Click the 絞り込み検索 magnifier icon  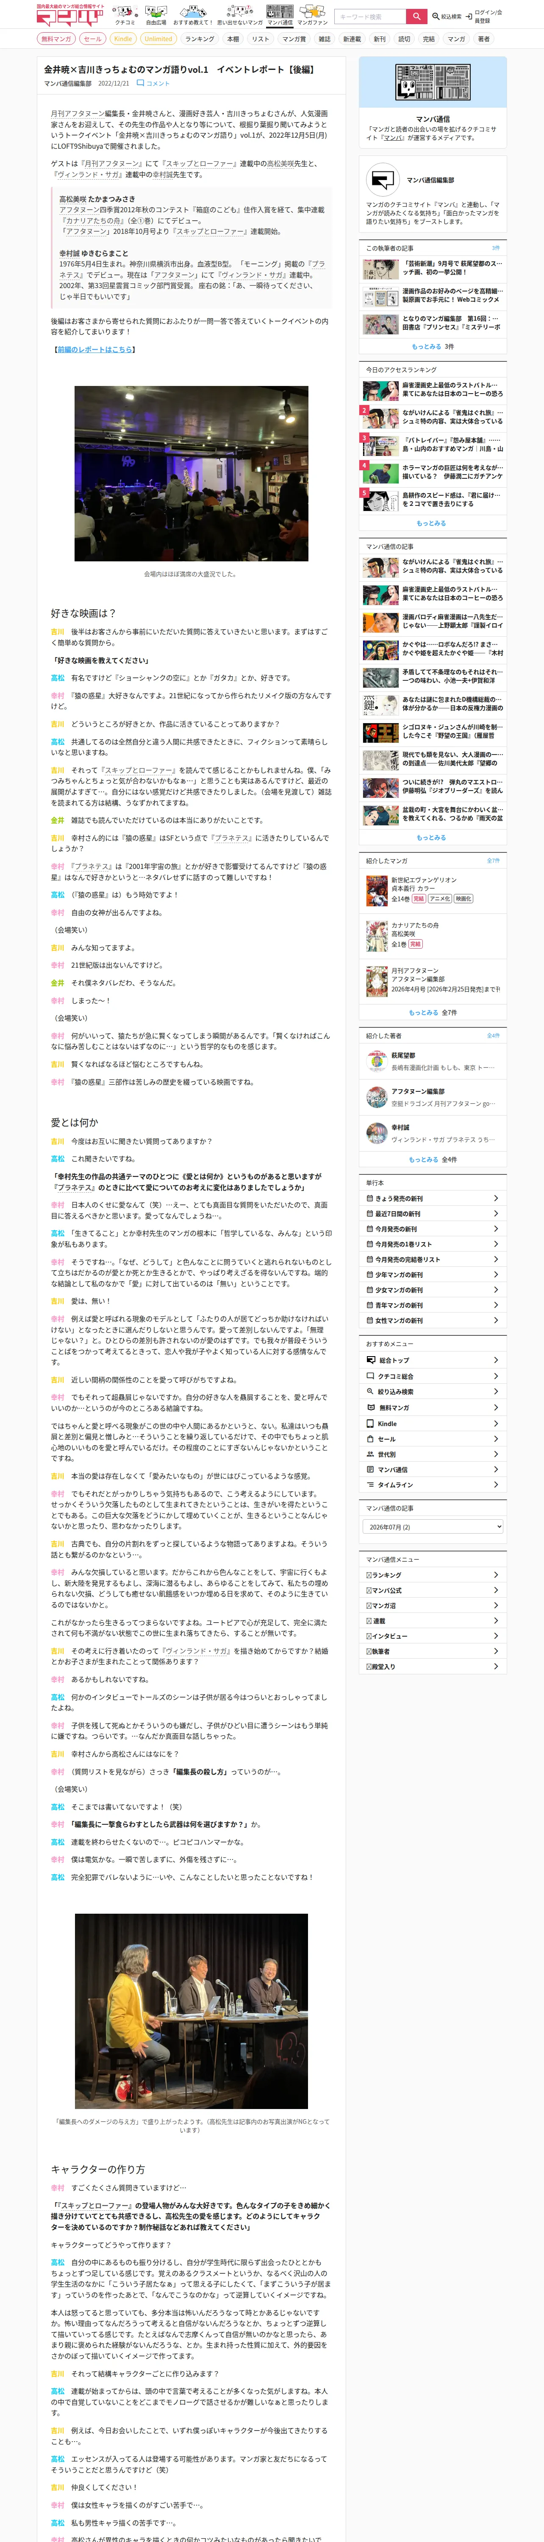pyautogui.click(x=371, y=1391)
